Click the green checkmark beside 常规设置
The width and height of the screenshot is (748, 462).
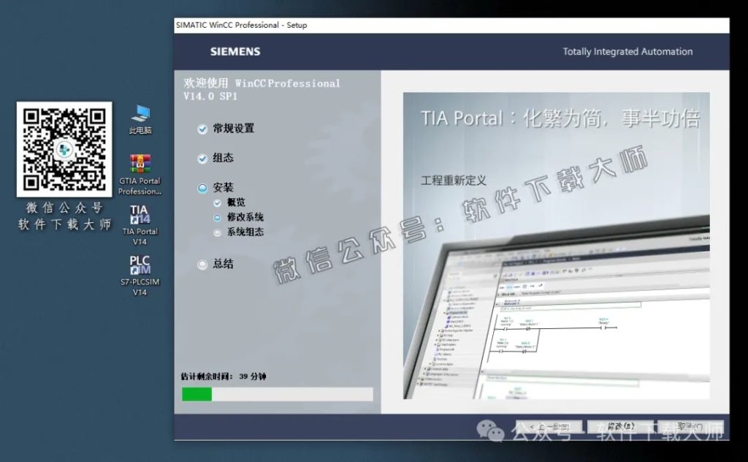coord(202,129)
